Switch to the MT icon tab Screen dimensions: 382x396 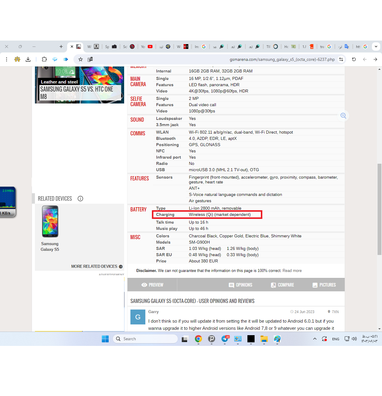pos(183,47)
